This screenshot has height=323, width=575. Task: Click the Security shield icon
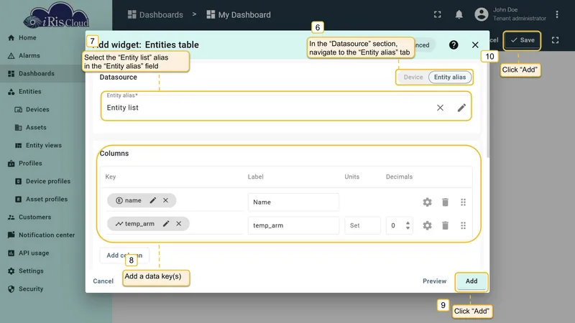[x=11, y=289]
